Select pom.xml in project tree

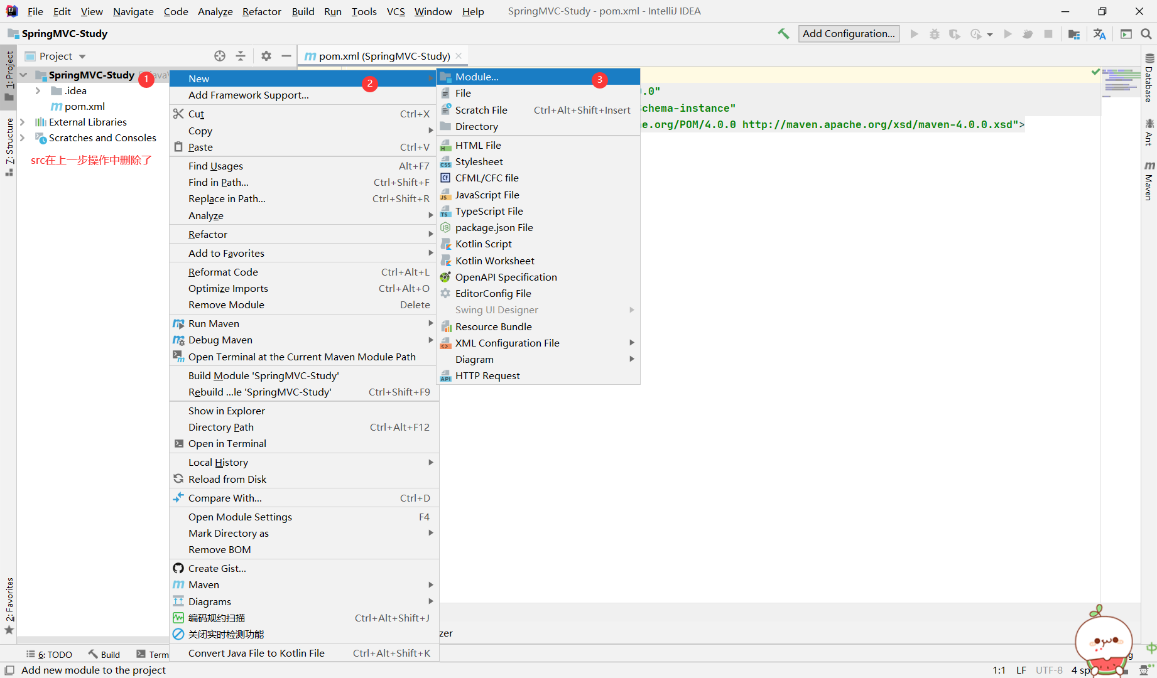(x=84, y=106)
